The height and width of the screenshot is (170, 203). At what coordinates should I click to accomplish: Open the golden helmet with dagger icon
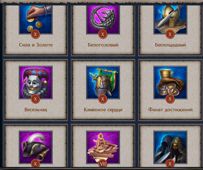coord(170,19)
